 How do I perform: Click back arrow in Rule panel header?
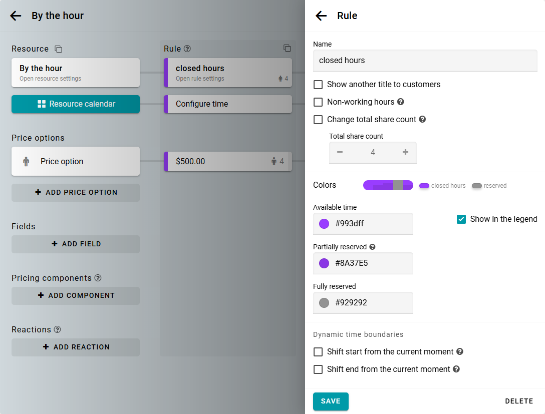pos(321,16)
